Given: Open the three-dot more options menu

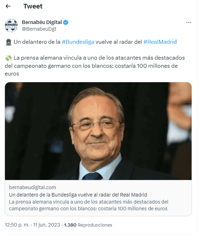Looking at the screenshot, I should coord(189,23).
